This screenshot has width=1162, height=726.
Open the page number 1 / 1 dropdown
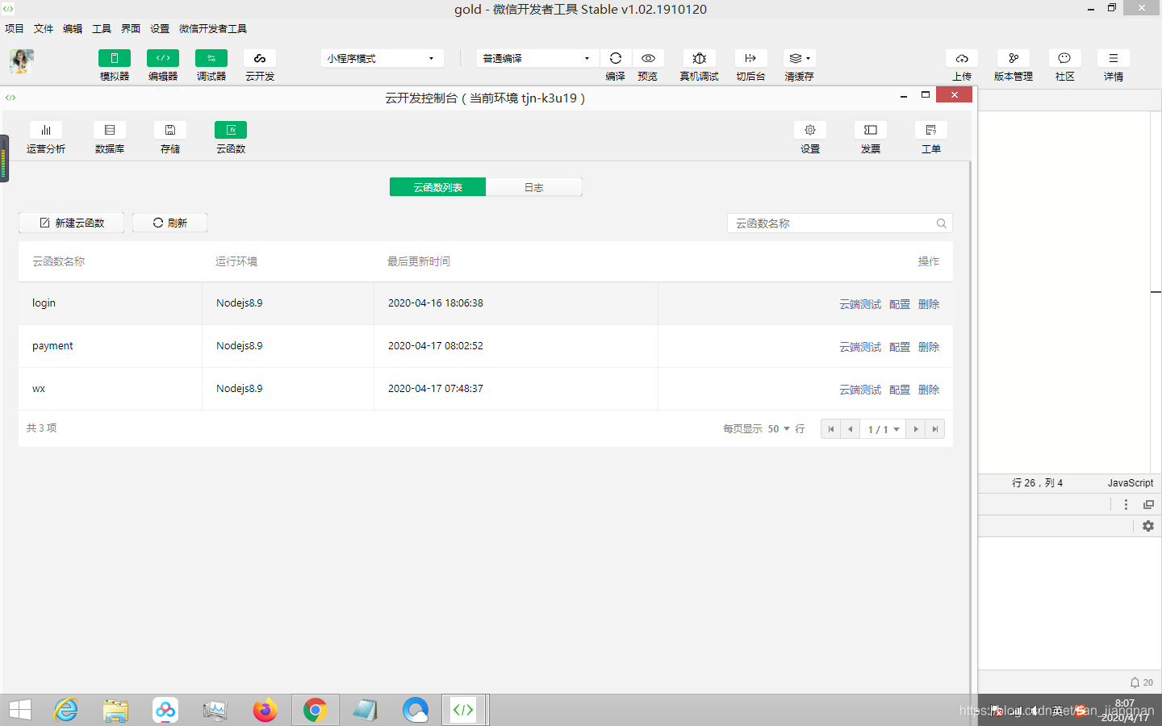(884, 429)
